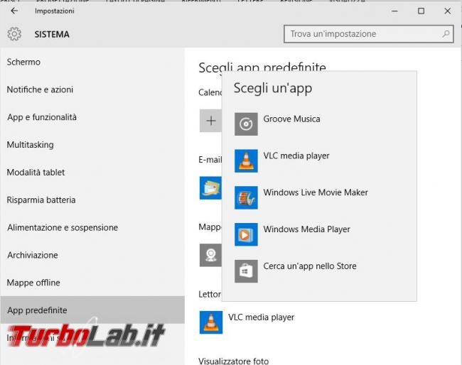Minimize the Impostazioni window
The width and height of the screenshot is (462, 365).
tap(394, 11)
